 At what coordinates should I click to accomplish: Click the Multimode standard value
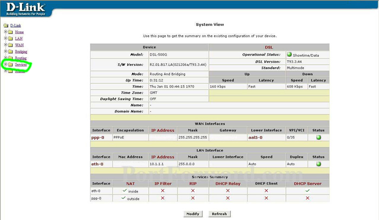[x=296, y=68]
